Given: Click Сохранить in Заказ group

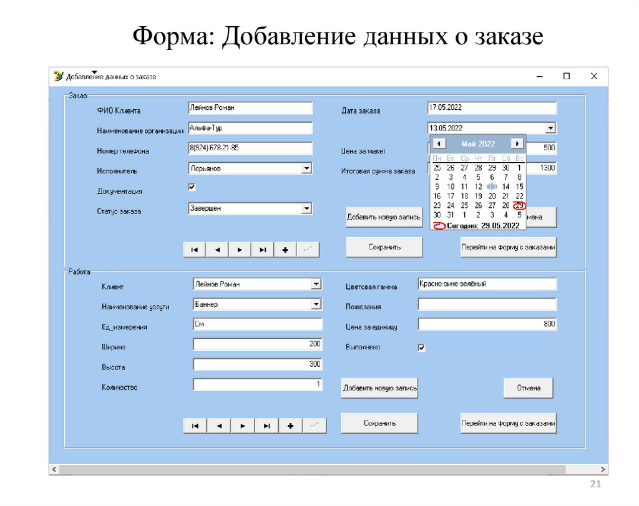Looking at the screenshot, I should [x=384, y=247].
